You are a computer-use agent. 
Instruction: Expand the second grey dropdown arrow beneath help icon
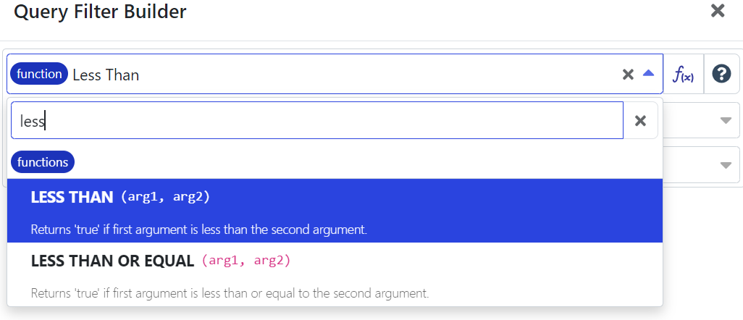726,165
